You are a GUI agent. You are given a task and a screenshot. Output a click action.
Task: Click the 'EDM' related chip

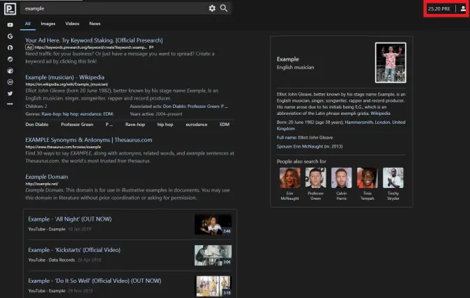click(225, 125)
